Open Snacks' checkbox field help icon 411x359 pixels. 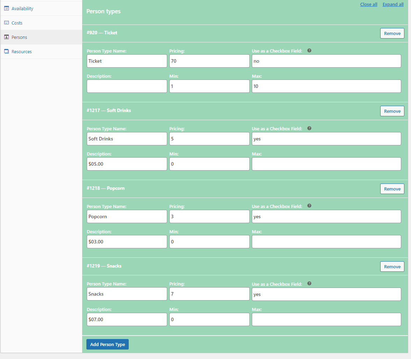(309, 284)
